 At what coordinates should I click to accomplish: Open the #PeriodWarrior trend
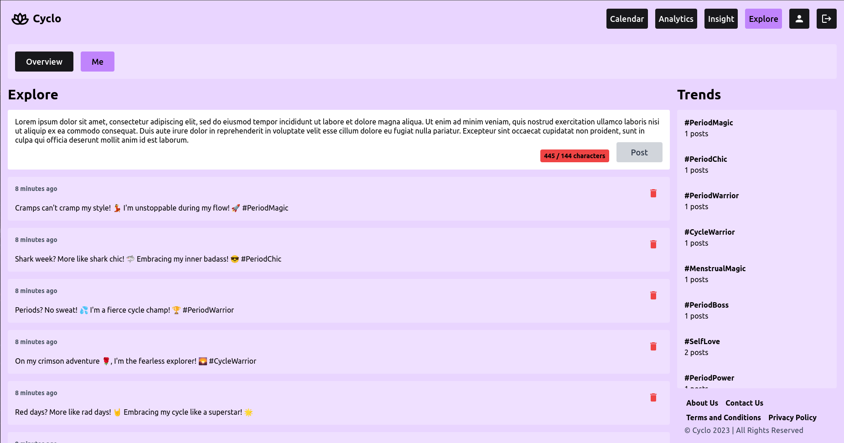(x=711, y=196)
